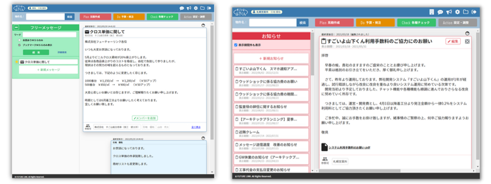This screenshot has height=184, width=491.
Task: Open Do 予算・発注 menu in left window
Action: click(129, 17)
